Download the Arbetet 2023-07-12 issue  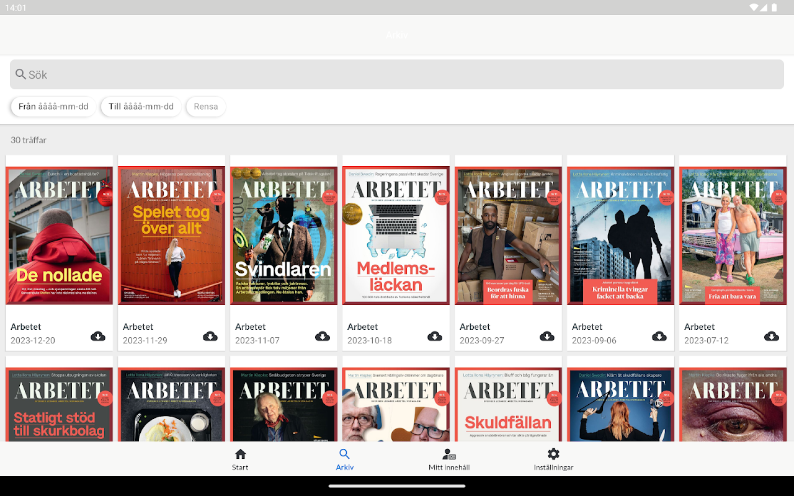[x=772, y=336]
